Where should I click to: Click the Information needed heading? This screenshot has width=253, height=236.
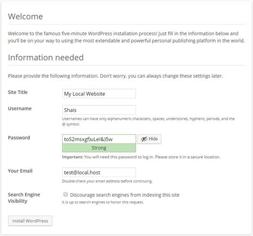(x=46, y=58)
